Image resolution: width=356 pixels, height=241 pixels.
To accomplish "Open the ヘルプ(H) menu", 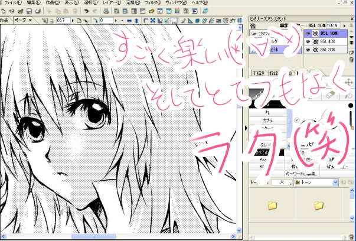I will pyautogui.click(x=200, y=2).
